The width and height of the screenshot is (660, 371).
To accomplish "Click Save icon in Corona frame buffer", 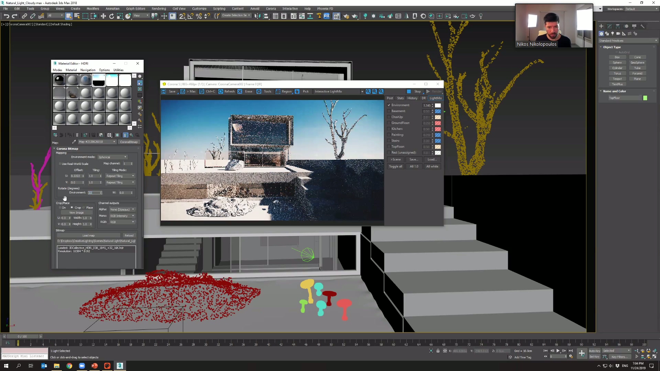I will (x=164, y=91).
